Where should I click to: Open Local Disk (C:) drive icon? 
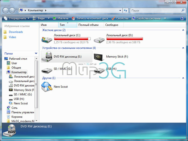[47, 40]
